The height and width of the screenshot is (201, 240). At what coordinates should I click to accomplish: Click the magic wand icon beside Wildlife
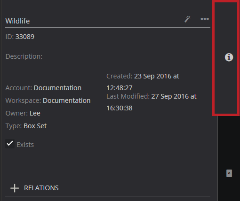[x=187, y=19]
